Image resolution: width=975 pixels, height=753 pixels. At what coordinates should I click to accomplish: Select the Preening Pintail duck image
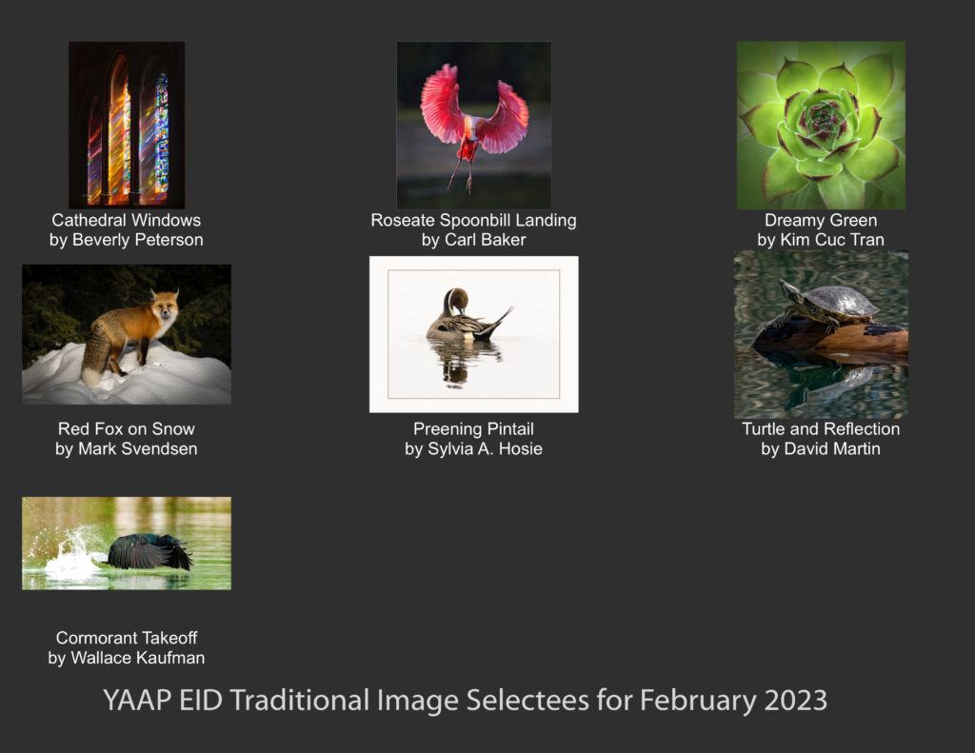tap(474, 334)
